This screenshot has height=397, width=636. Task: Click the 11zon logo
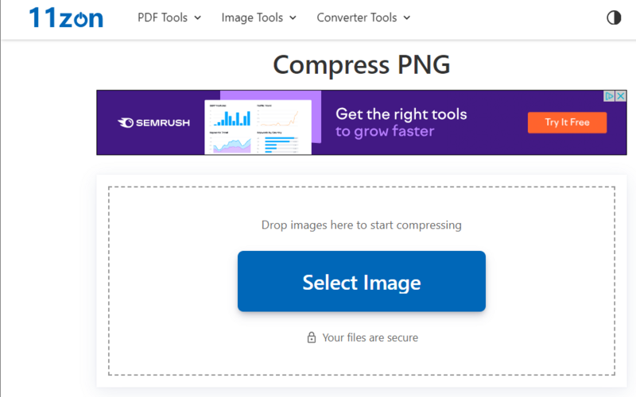click(66, 17)
